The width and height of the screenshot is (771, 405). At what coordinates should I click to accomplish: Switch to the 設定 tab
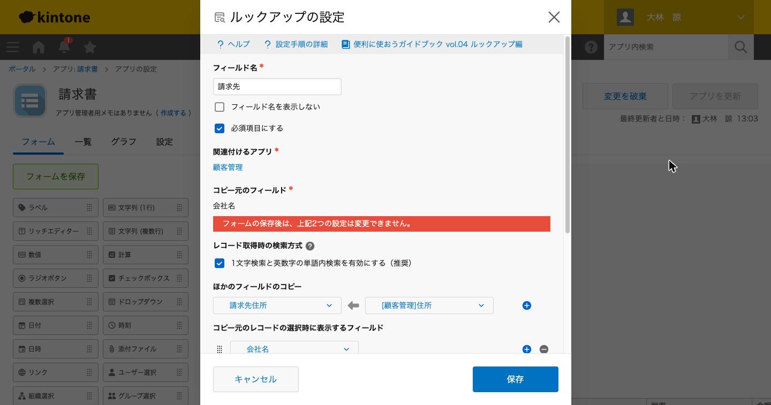click(164, 142)
